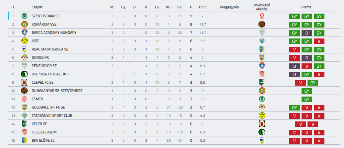Click the BR.* column header
Screen dimensions: 344x148
pos(202,7)
